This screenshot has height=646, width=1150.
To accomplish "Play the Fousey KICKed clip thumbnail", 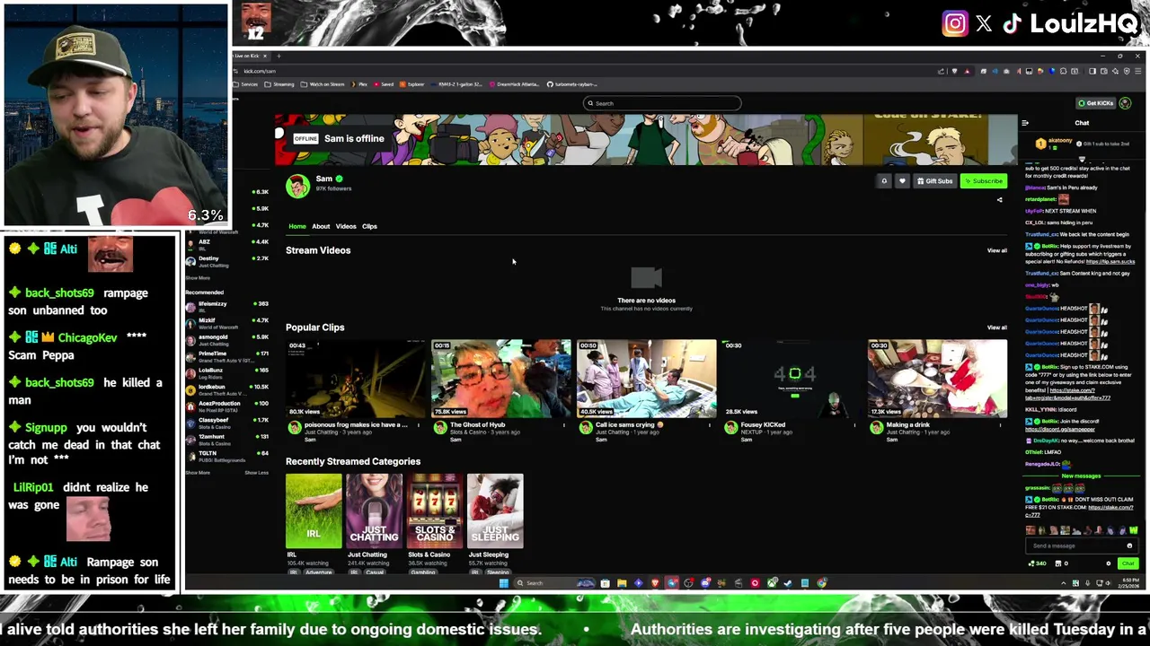I will (x=792, y=379).
